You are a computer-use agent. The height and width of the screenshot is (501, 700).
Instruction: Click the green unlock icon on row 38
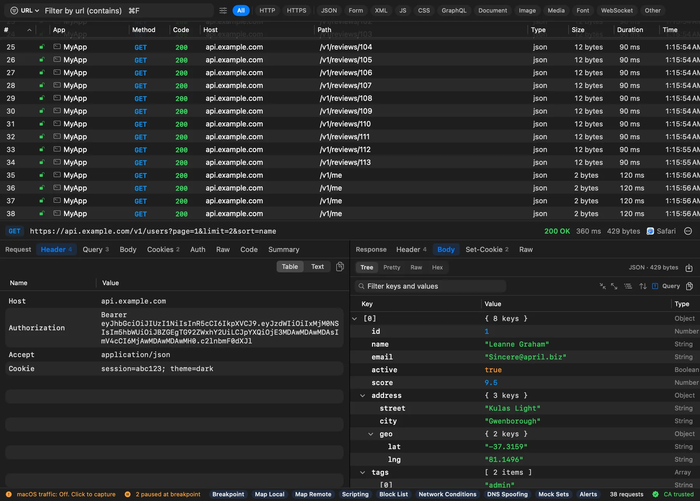[42, 213]
